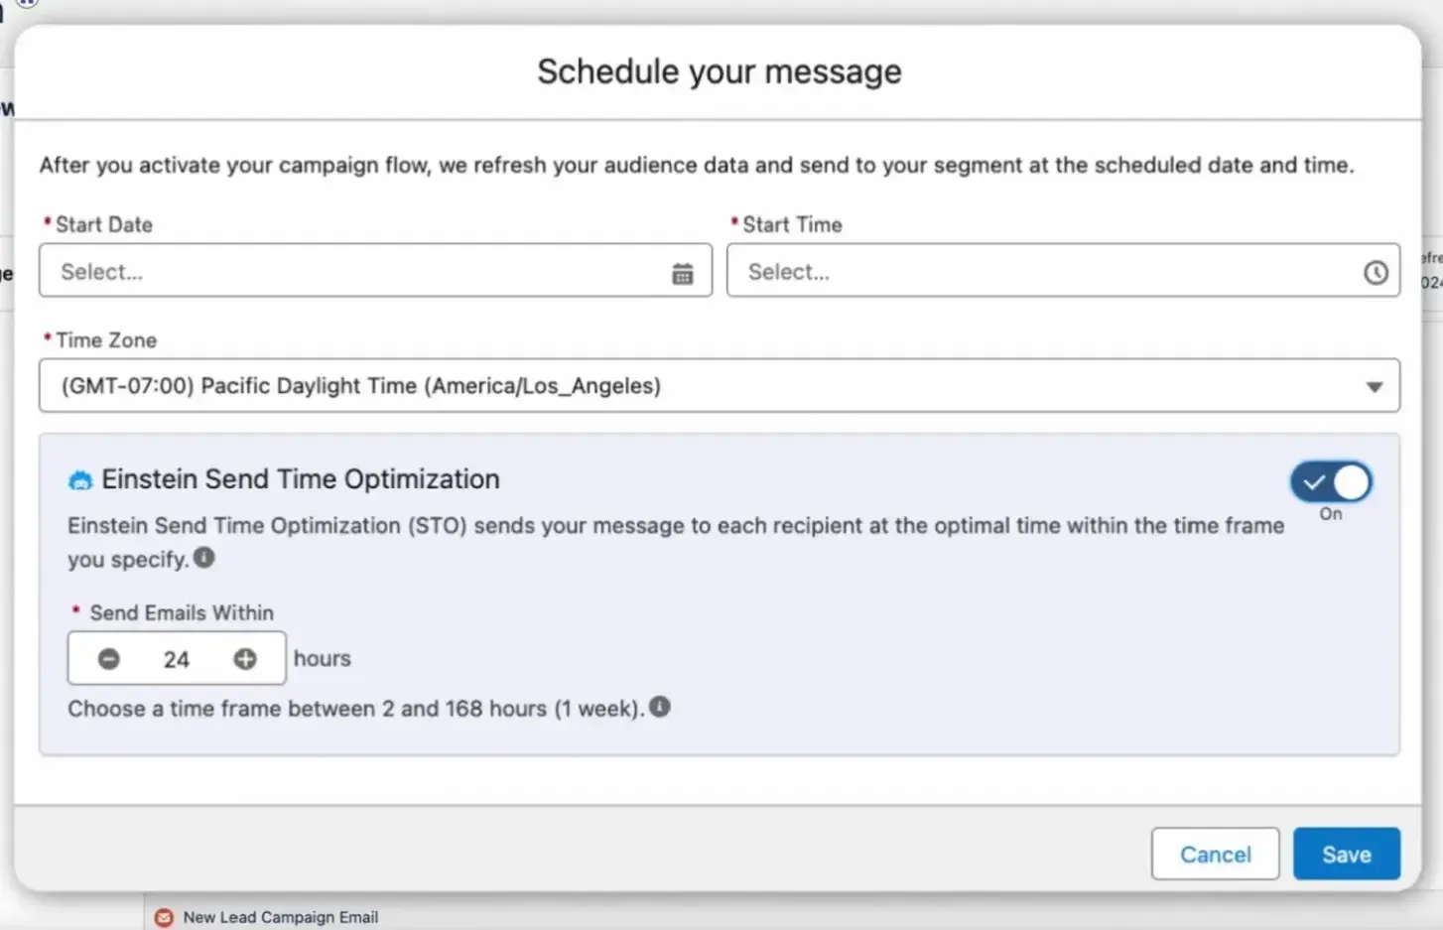Image resolution: width=1443 pixels, height=930 pixels.
Task: Click the 24 hours value field
Action: pyautogui.click(x=177, y=659)
